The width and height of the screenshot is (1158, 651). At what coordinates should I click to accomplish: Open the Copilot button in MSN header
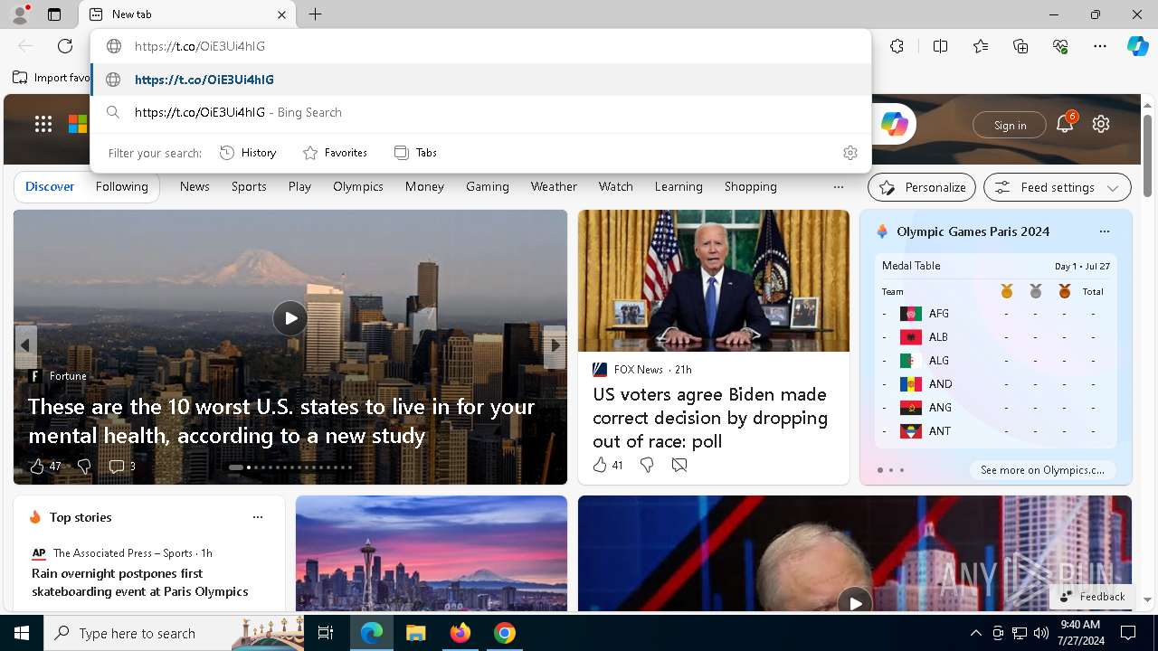point(894,125)
